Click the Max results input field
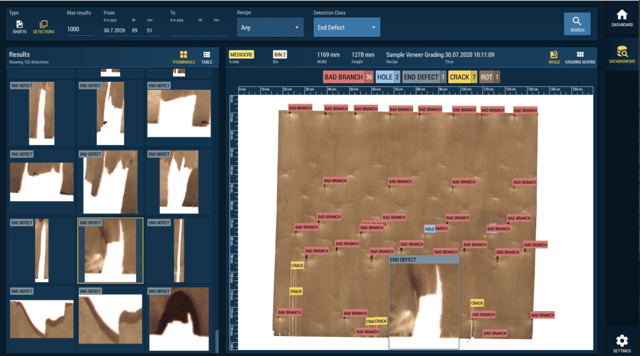 click(80, 30)
